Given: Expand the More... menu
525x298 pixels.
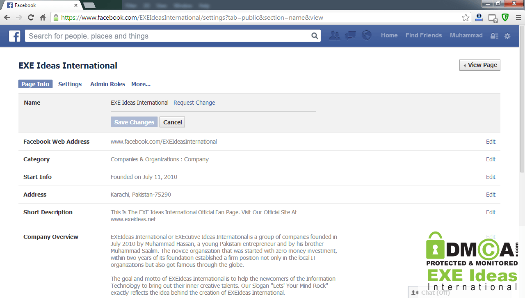Looking at the screenshot, I should coord(141,84).
